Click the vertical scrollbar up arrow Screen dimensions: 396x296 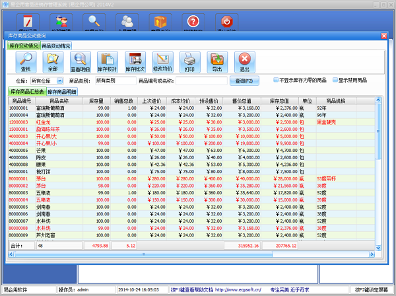pyautogui.click(x=378, y=100)
